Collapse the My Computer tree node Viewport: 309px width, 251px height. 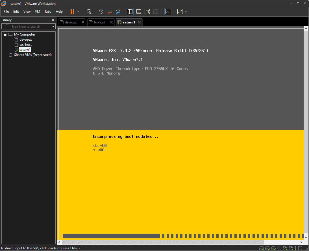[5, 35]
